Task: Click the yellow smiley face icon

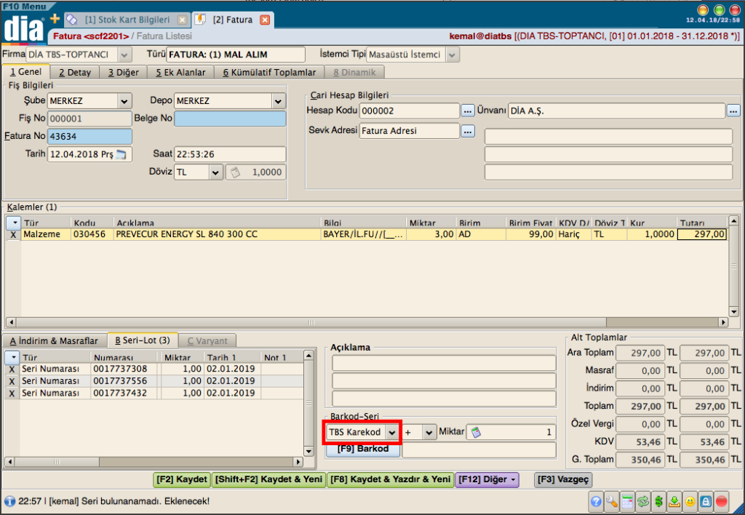Action: coord(690,501)
